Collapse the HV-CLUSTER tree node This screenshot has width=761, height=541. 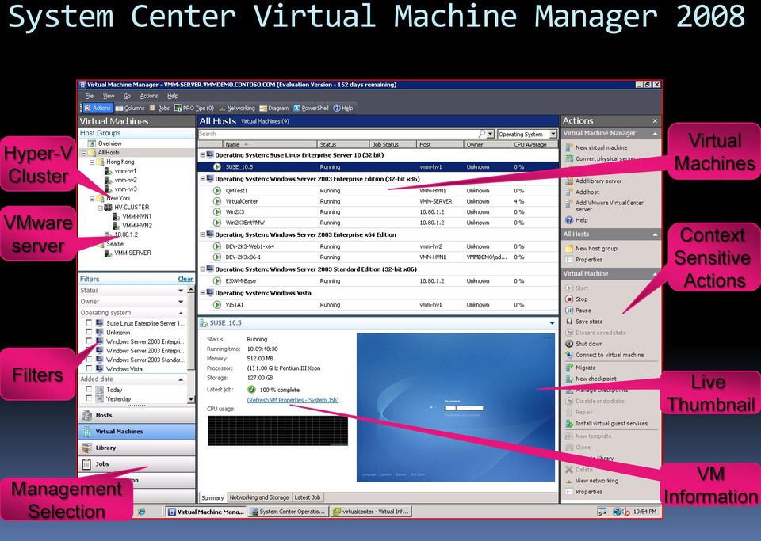pos(100,208)
